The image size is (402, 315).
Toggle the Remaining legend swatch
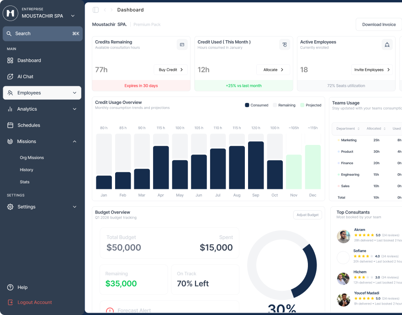(275, 105)
